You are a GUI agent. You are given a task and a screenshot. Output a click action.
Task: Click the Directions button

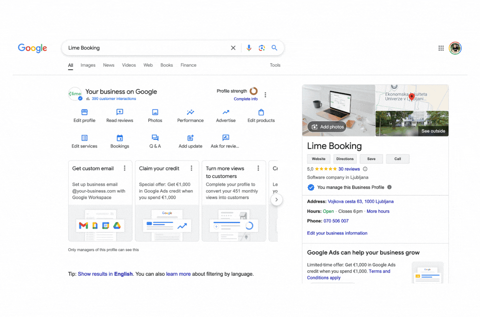345,159
